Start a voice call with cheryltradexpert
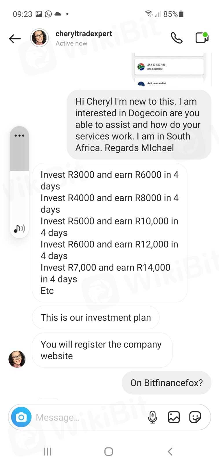The height and width of the screenshot is (464, 219). [x=176, y=38]
